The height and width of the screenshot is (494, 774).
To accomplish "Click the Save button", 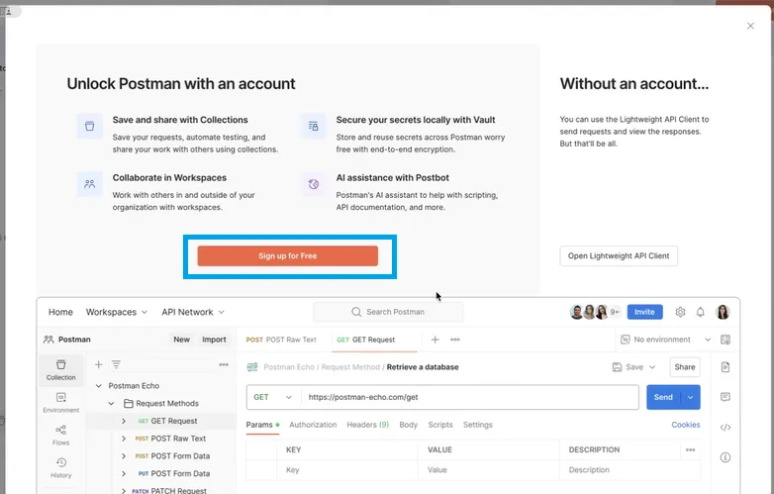I will point(628,367).
